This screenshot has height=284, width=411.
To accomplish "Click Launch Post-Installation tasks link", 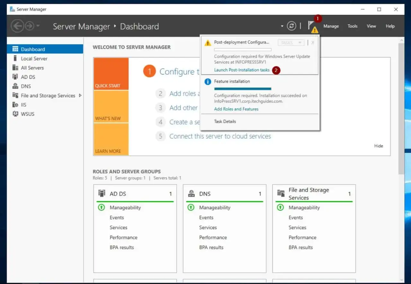I will [x=242, y=70].
